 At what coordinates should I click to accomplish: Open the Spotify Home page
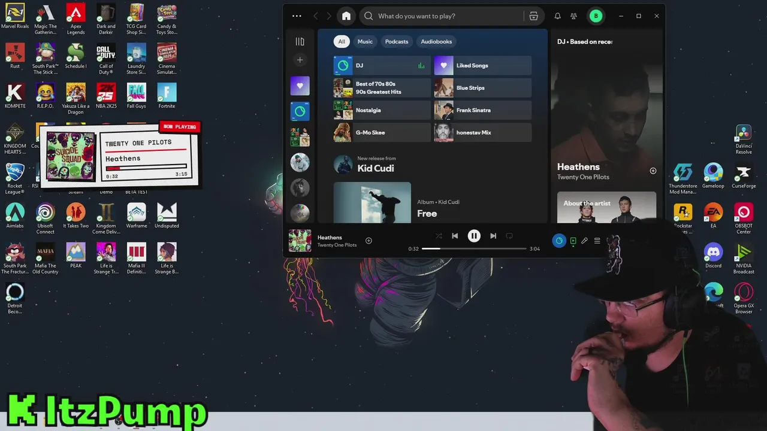tap(346, 16)
